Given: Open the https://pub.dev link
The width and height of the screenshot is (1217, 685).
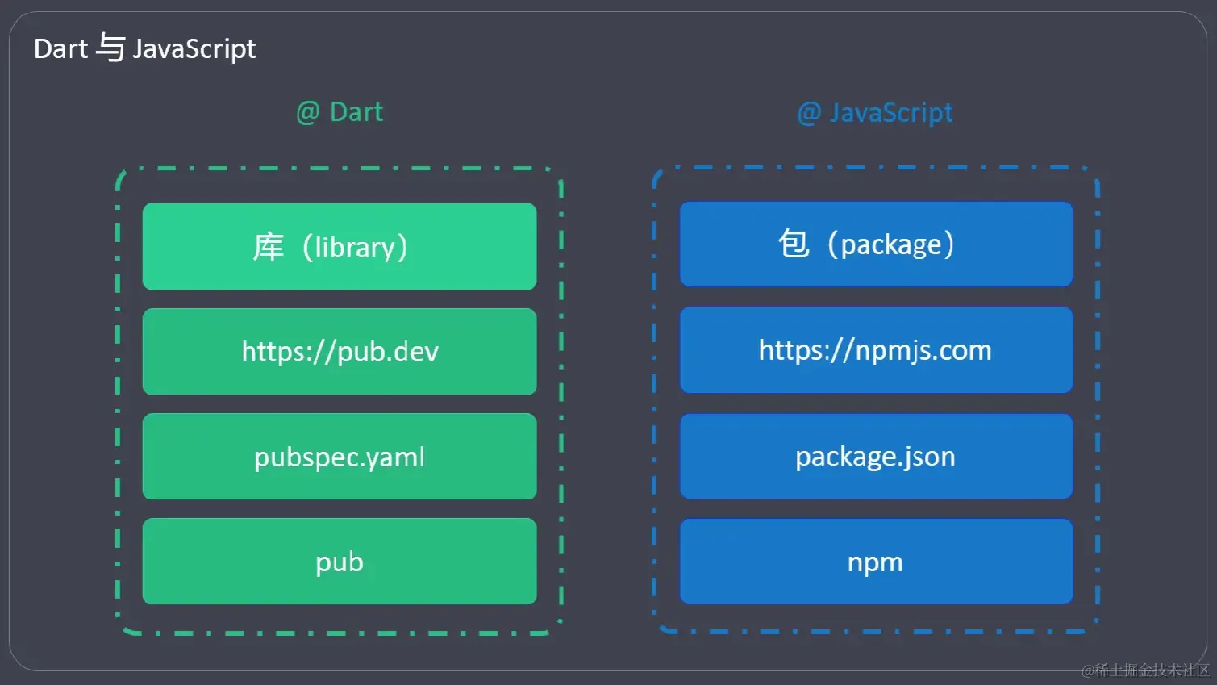Looking at the screenshot, I should click(340, 352).
